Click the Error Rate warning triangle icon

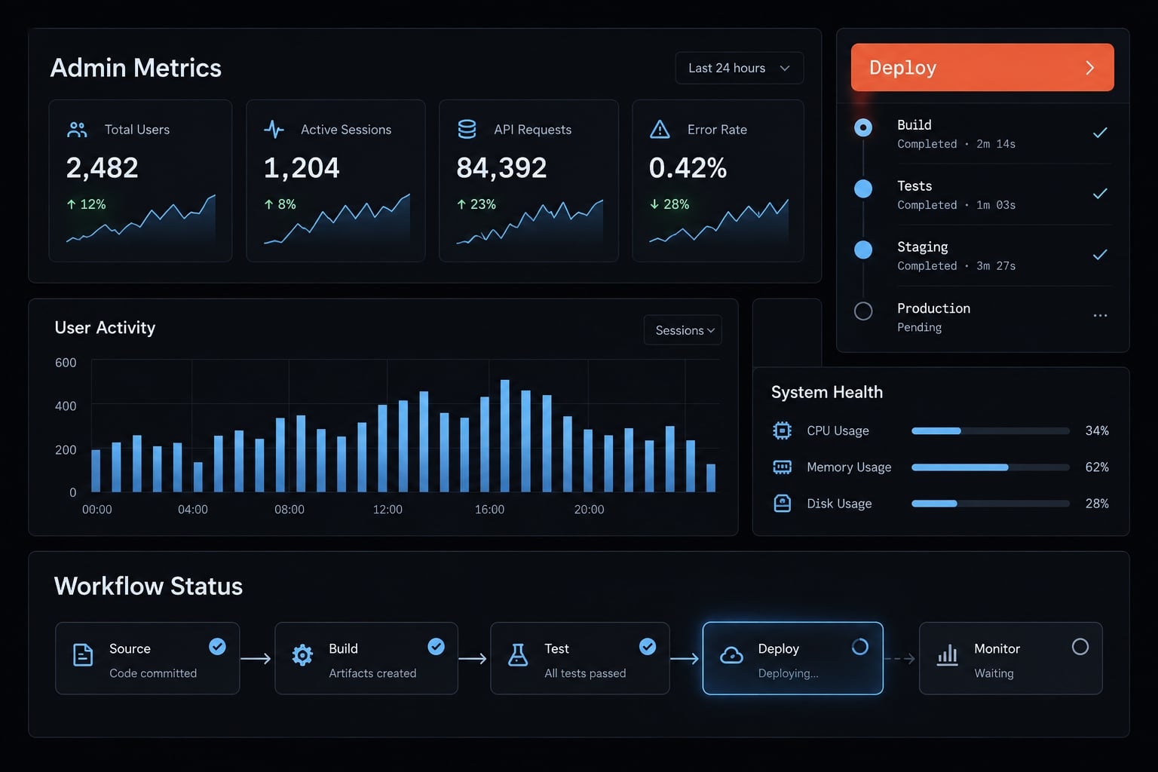pyautogui.click(x=660, y=130)
